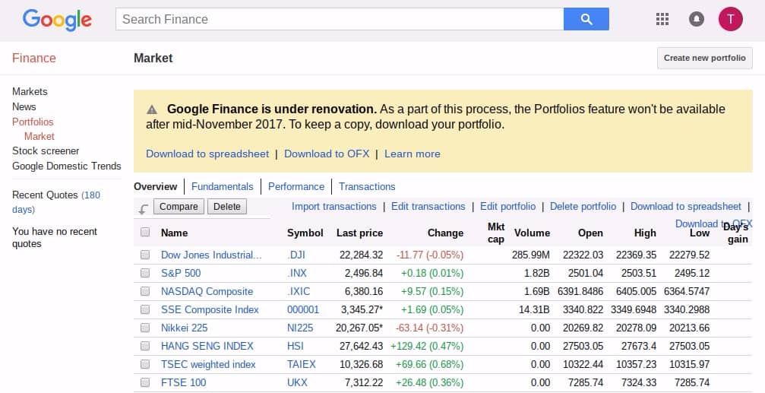Click the blue search magnifier button
This screenshot has height=393, width=765.
click(x=586, y=19)
